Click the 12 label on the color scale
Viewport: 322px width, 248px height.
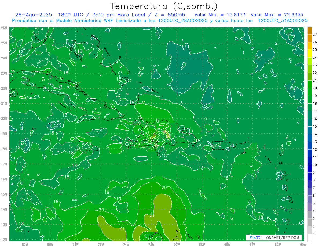coord(315,149)
